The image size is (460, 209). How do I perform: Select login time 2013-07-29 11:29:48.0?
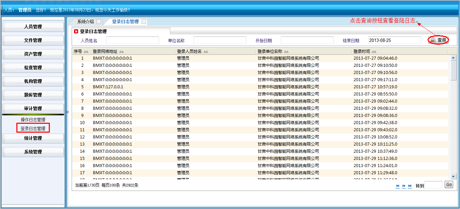coord(375,173)
